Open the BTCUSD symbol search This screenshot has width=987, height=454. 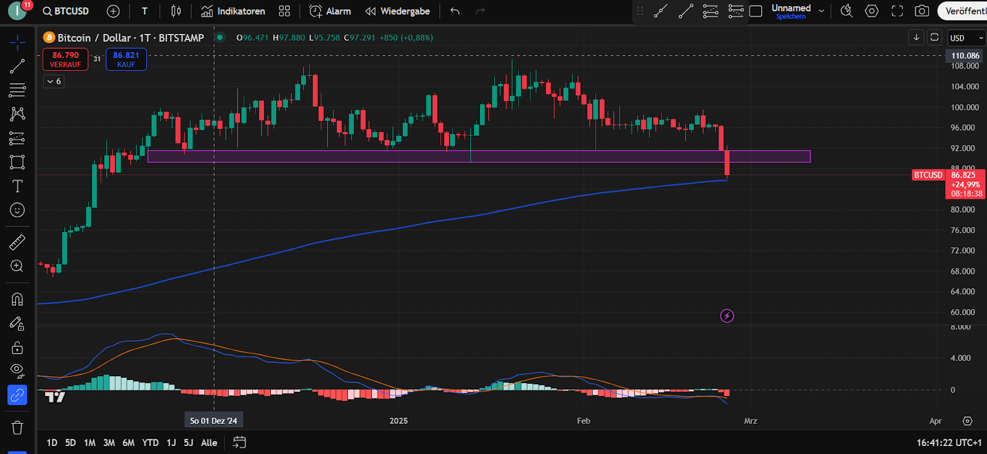(x=65, y=11)
